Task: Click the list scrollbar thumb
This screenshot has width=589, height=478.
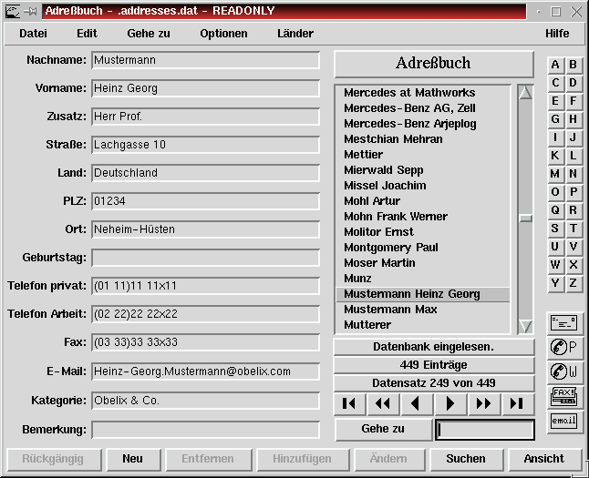Action: 525,218
